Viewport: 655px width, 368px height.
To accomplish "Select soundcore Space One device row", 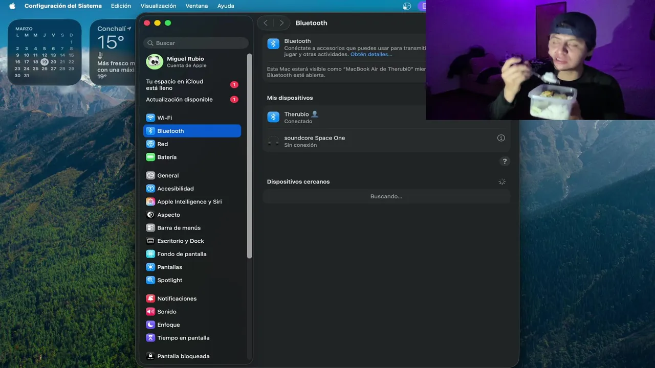I will (386, 141).
